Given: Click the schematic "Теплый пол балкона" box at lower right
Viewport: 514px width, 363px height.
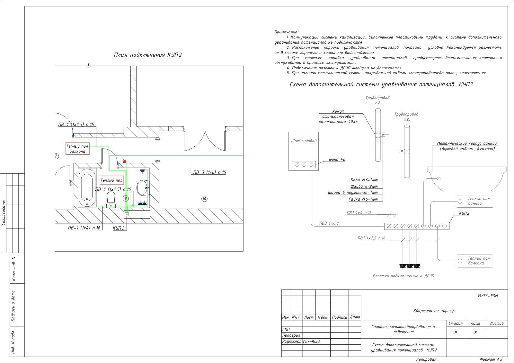Looking at the screenshot, I should click(x=475, y=261).
